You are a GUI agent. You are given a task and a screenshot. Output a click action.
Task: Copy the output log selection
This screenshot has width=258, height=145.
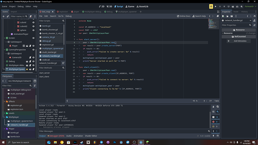coord(218,107)
